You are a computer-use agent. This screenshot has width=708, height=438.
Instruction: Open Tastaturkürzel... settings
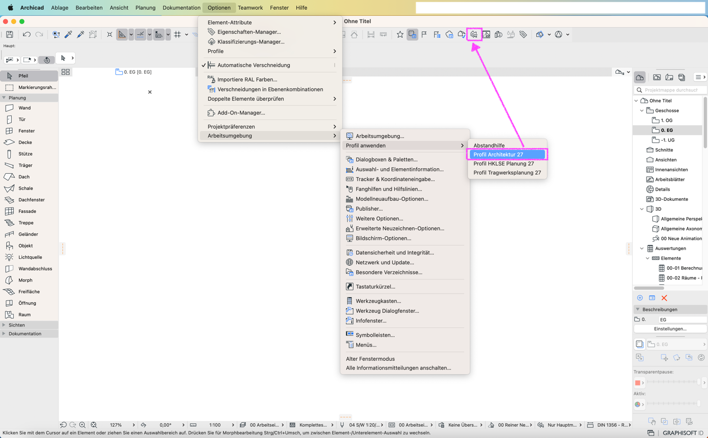[x=405, y=287]
